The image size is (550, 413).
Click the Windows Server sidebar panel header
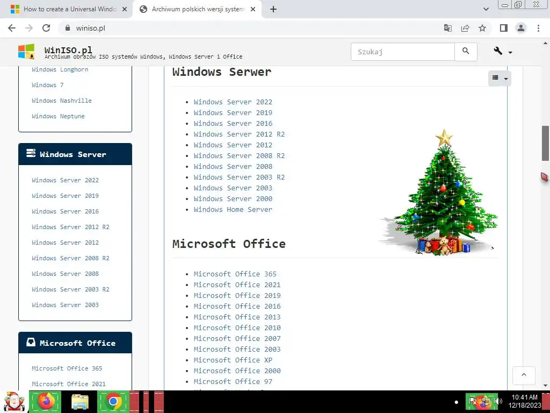click(x=75, y=154)
